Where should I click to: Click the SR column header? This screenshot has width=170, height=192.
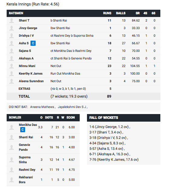pos(138,13)
